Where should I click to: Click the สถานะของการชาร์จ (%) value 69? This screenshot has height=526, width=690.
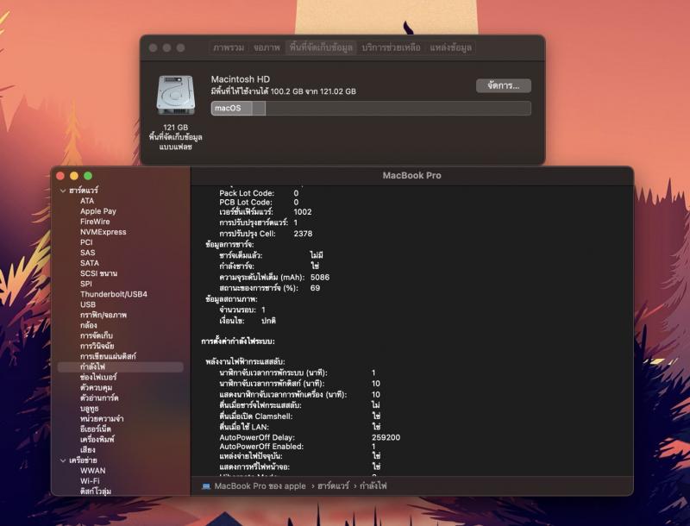click(315, 288)
